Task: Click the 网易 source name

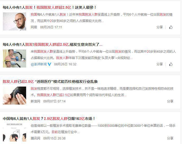Action: 34,27
